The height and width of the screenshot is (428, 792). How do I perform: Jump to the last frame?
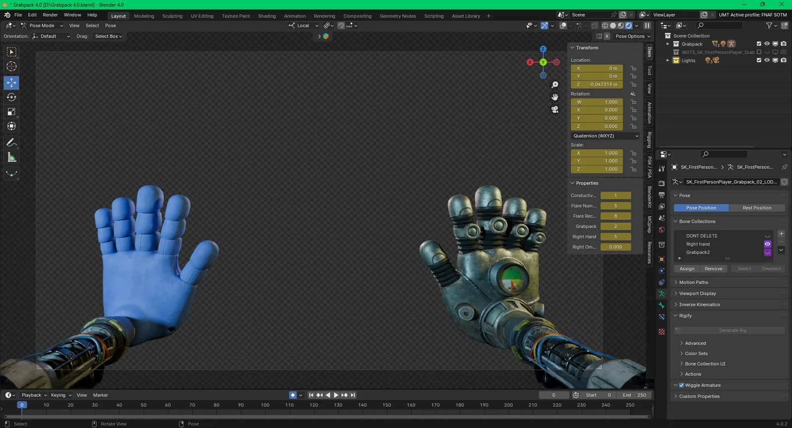[352, 395]
